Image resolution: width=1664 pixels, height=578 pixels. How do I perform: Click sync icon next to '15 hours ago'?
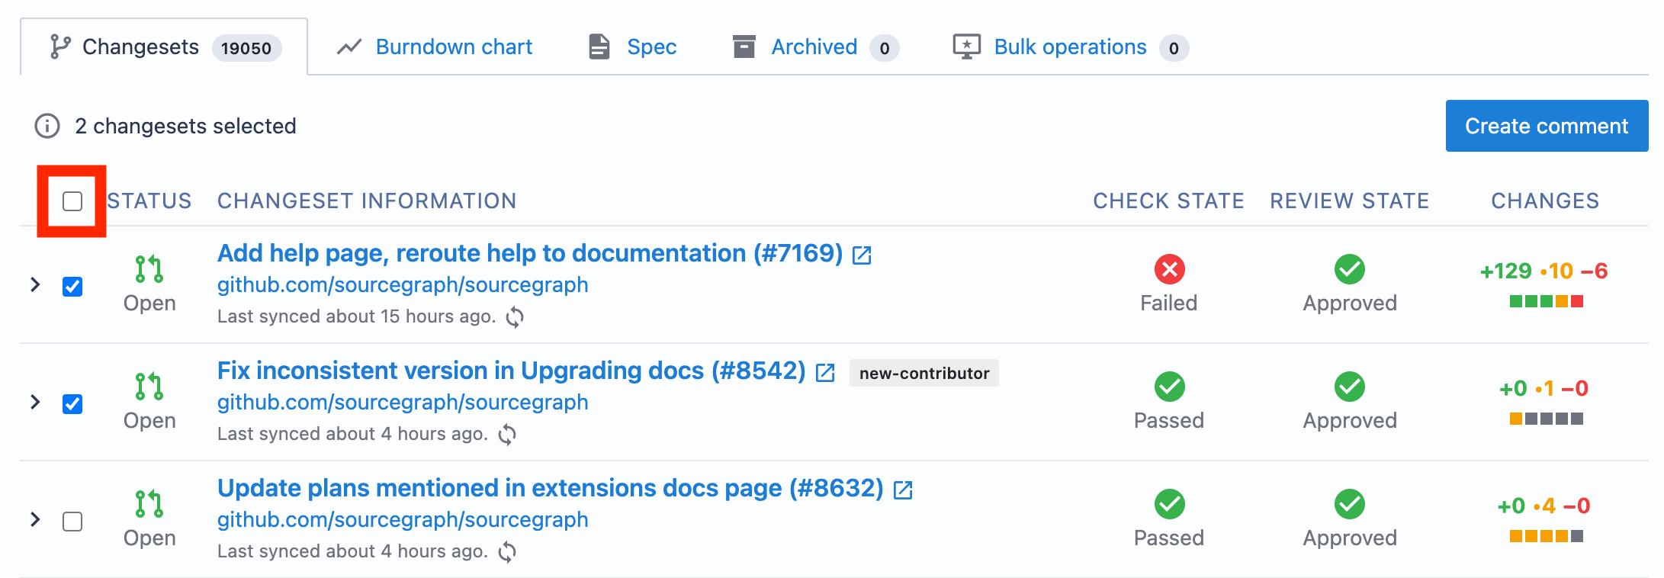515,316
